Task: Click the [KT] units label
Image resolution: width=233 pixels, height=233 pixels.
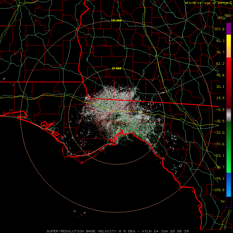Action: (x=221, y=18)
